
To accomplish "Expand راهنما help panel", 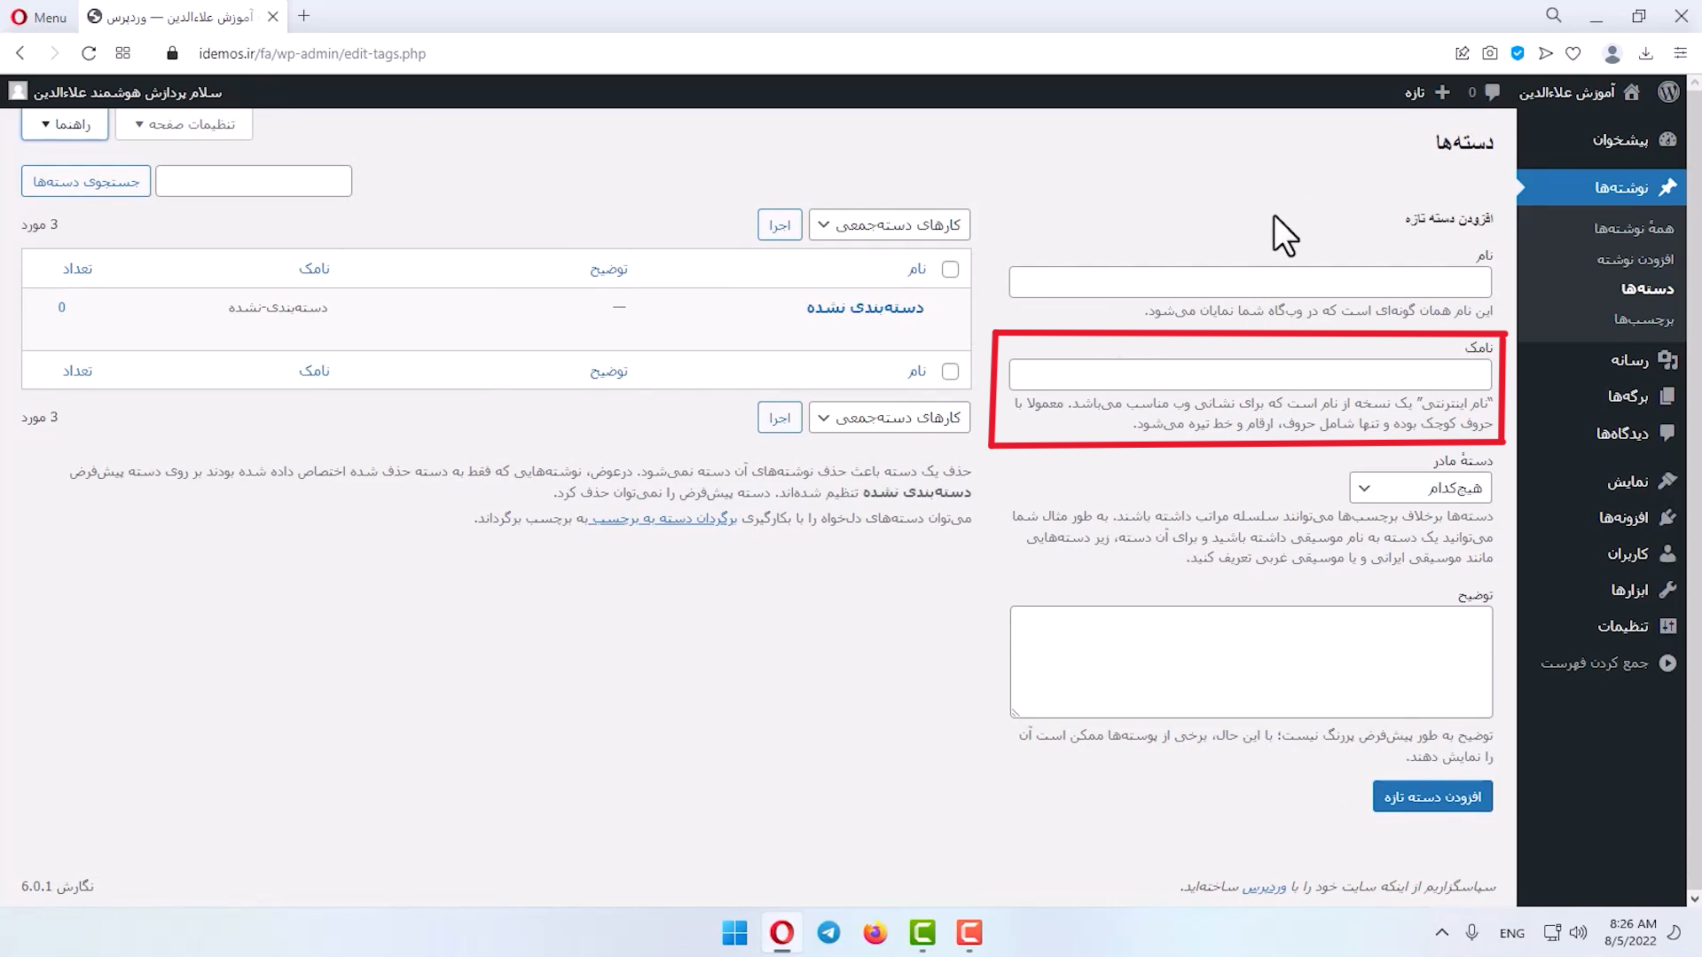I will (x=65, y=124).
